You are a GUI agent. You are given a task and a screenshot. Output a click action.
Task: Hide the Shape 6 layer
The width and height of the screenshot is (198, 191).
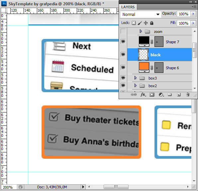pos(123,68)
